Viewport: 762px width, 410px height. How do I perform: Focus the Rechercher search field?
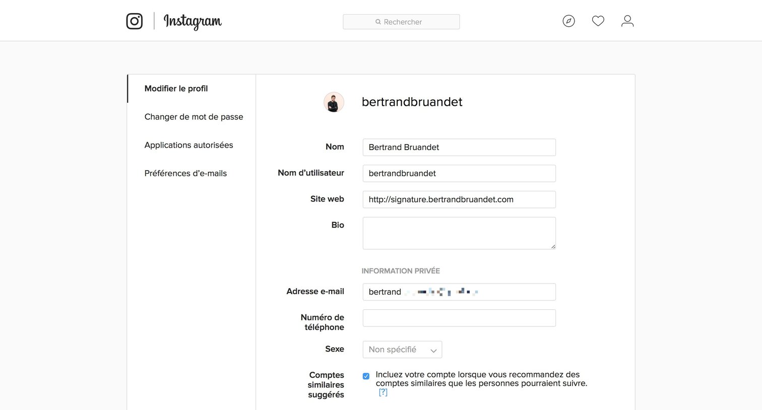pos(401,22)
